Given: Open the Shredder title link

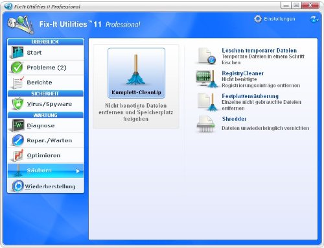Looking at the screenshot, I should (x=234, y=119).
